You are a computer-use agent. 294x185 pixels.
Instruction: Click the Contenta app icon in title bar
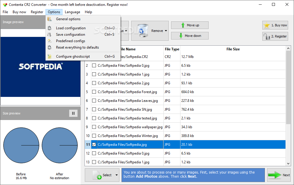click(x=5, y=4)
